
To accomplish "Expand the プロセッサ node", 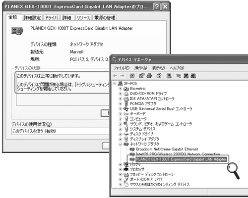I will tap(120, 169).
